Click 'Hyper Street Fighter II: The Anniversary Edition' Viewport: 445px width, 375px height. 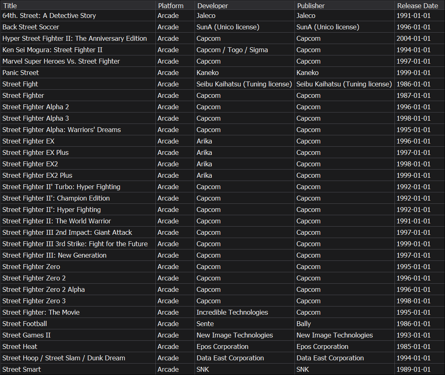[x=75, y=38]
